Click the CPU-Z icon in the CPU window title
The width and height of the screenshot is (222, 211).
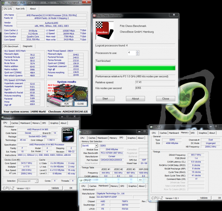(x=2, y=117)
